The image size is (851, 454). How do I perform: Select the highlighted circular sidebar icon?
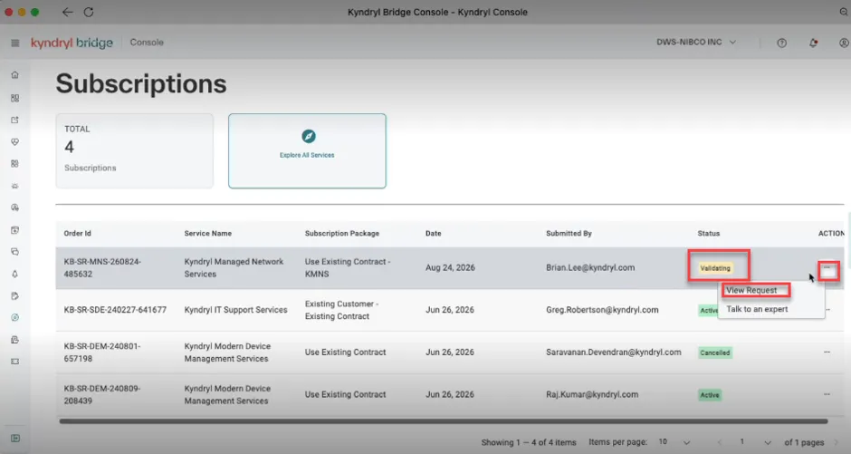(15, 318)
